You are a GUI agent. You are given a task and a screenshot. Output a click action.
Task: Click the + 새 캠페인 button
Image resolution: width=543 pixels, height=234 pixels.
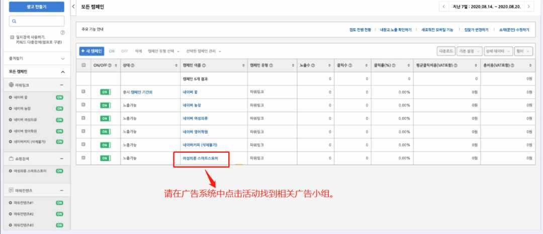tap(92, 51)
